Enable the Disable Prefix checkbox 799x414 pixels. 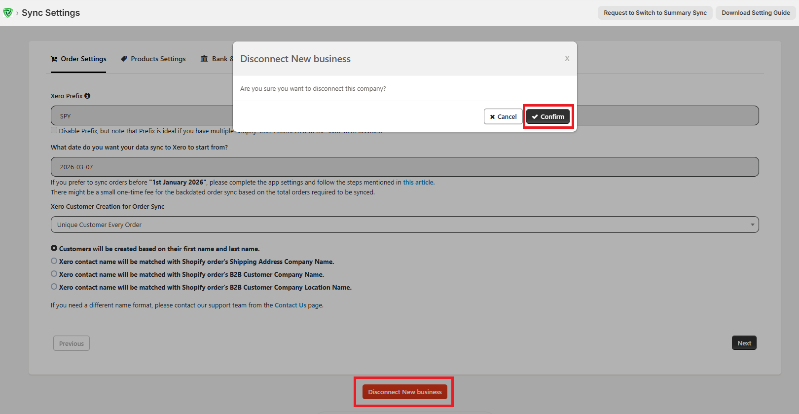[x=54, y=130]
